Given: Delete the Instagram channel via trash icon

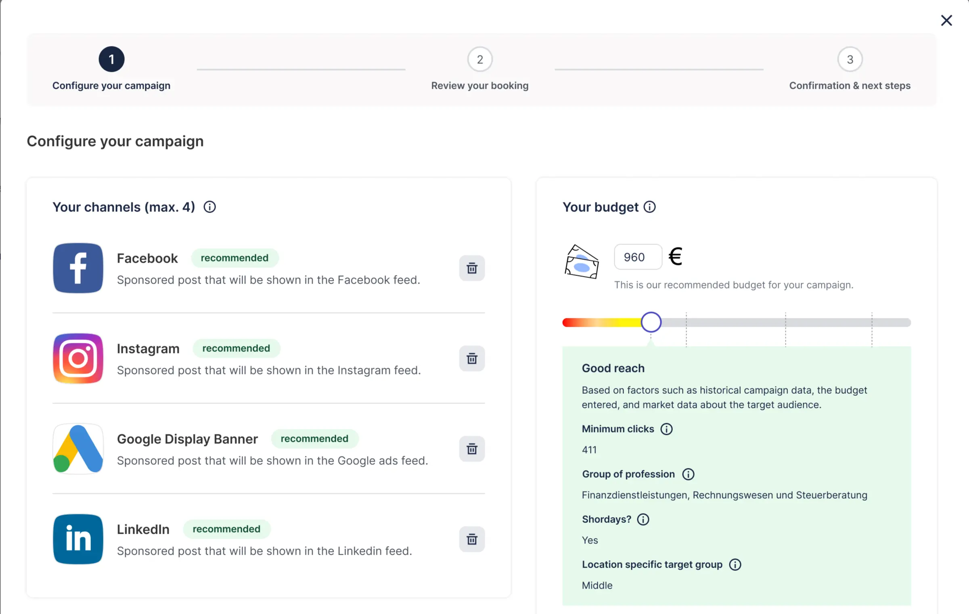Looking at the screenshot, I should [x=472, y=358].
